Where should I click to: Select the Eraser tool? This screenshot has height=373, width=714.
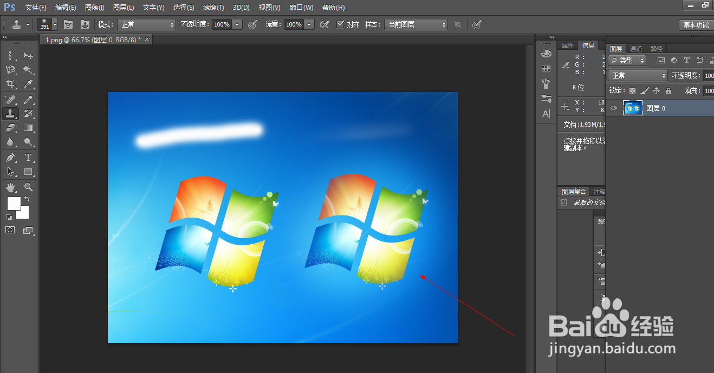[11, 128]
